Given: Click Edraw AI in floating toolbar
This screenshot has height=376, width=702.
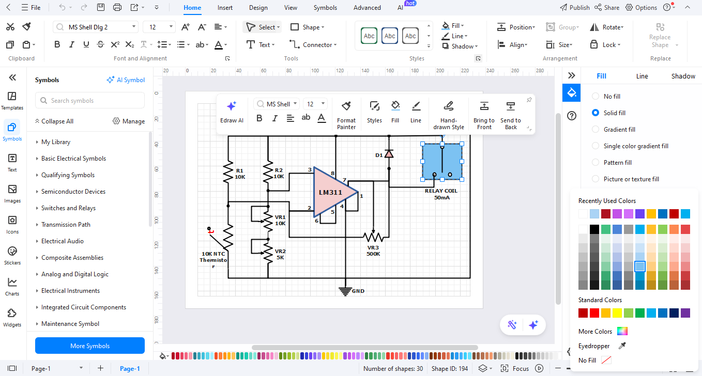Looking at the screenshot, I should [x=232, y=112].
